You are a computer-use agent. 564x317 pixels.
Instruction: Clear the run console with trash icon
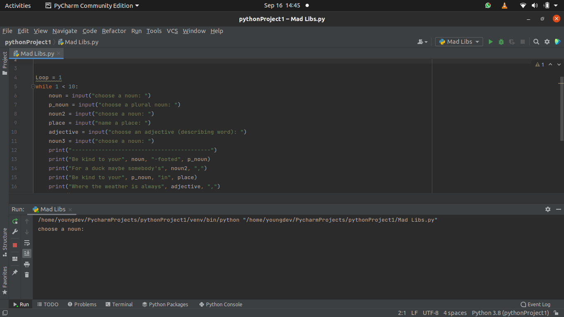(26, 274)
